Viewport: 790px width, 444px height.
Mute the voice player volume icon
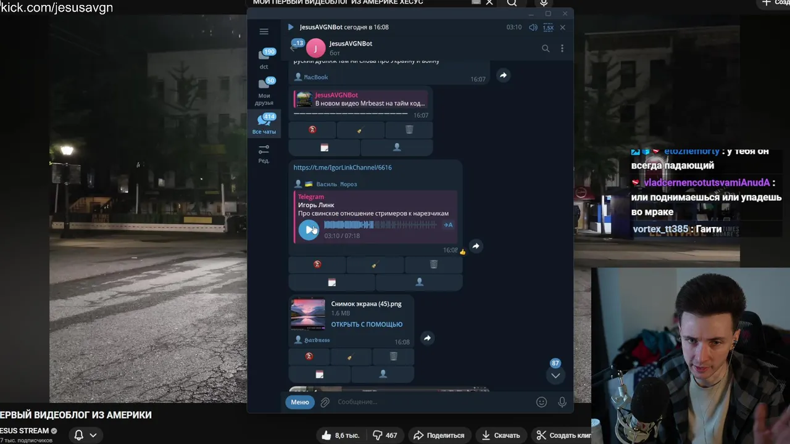tap(533, 27)
